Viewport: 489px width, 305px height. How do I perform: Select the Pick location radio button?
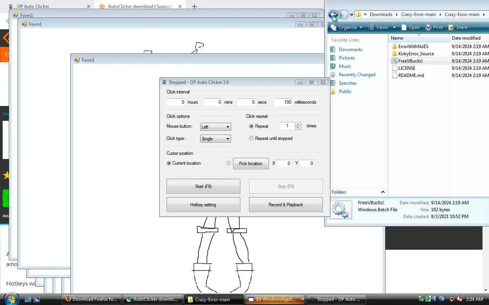coord(228,163)
